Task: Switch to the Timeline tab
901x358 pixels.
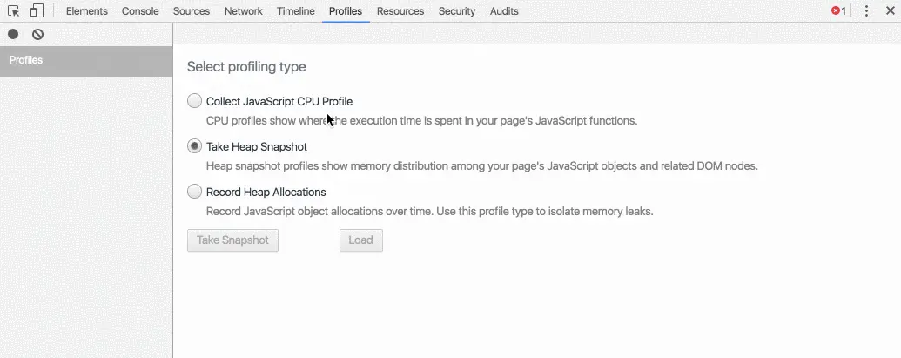Action: (296, 11)
